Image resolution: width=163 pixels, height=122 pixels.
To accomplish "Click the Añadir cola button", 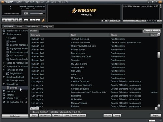I will [x=45, y=116].
